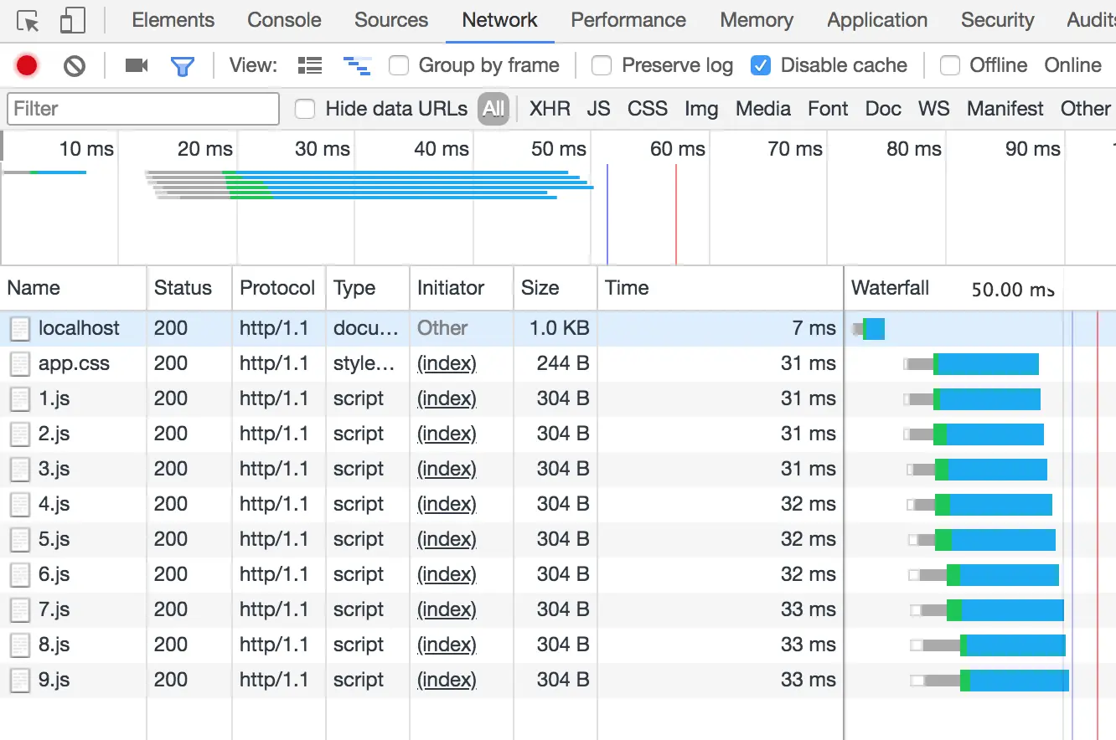Filter requests by Img
Viewport: 1116px width, 740px height.
[x=701, y=109]
